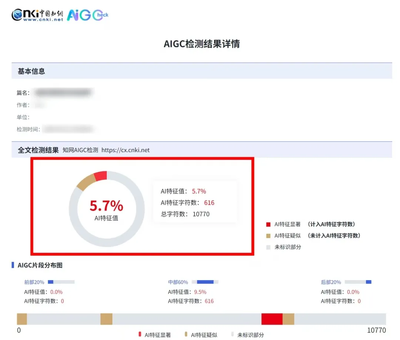Viewport: 400px width, 340px height.
Task: Click the 中部60% label
Action: [x=178, y=282]
